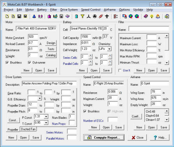Screen dimensions: 174x147
Task: Click the Help... button
Action: pyautogui.click(x=160, y=138)
